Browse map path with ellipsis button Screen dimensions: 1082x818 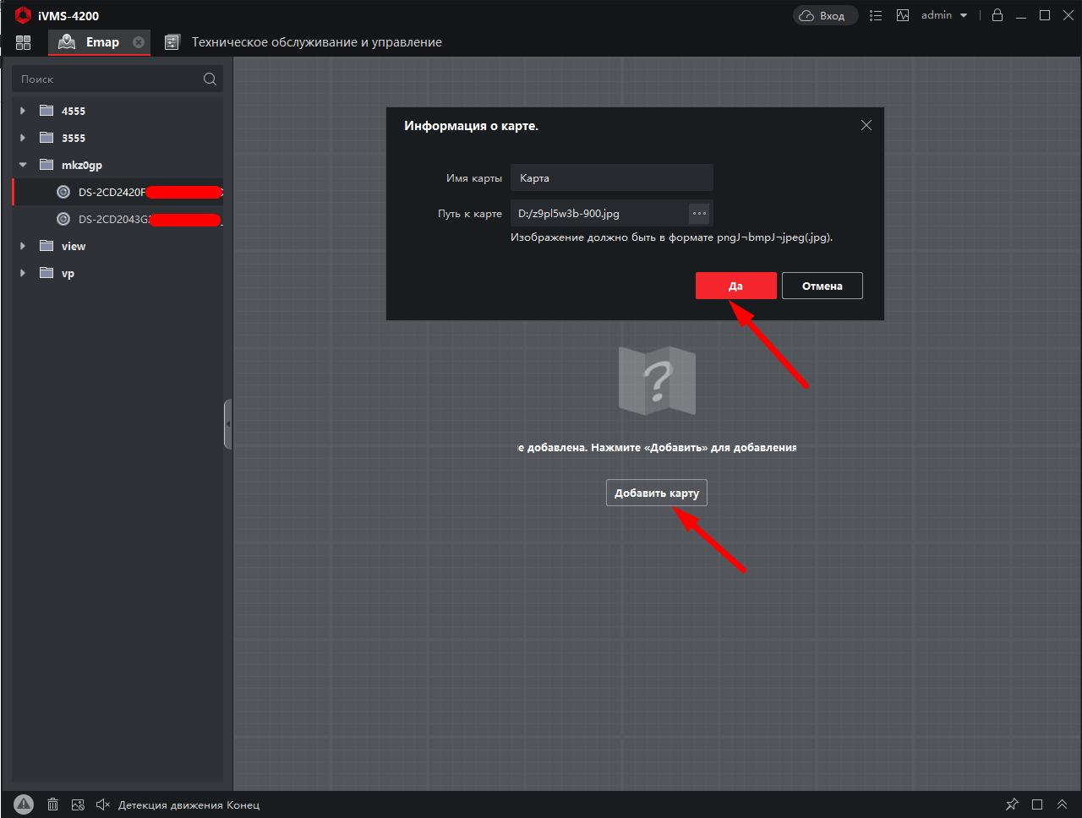699,213
